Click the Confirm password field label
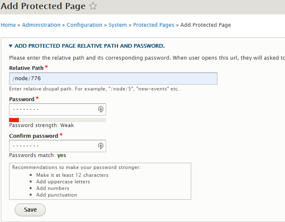 [34, 136]
